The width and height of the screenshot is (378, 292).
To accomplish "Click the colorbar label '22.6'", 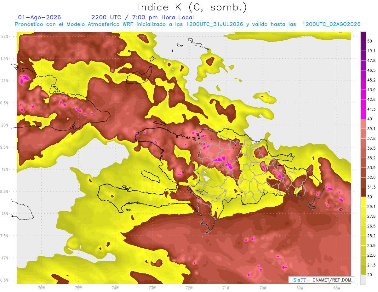I will click(372, 255).
